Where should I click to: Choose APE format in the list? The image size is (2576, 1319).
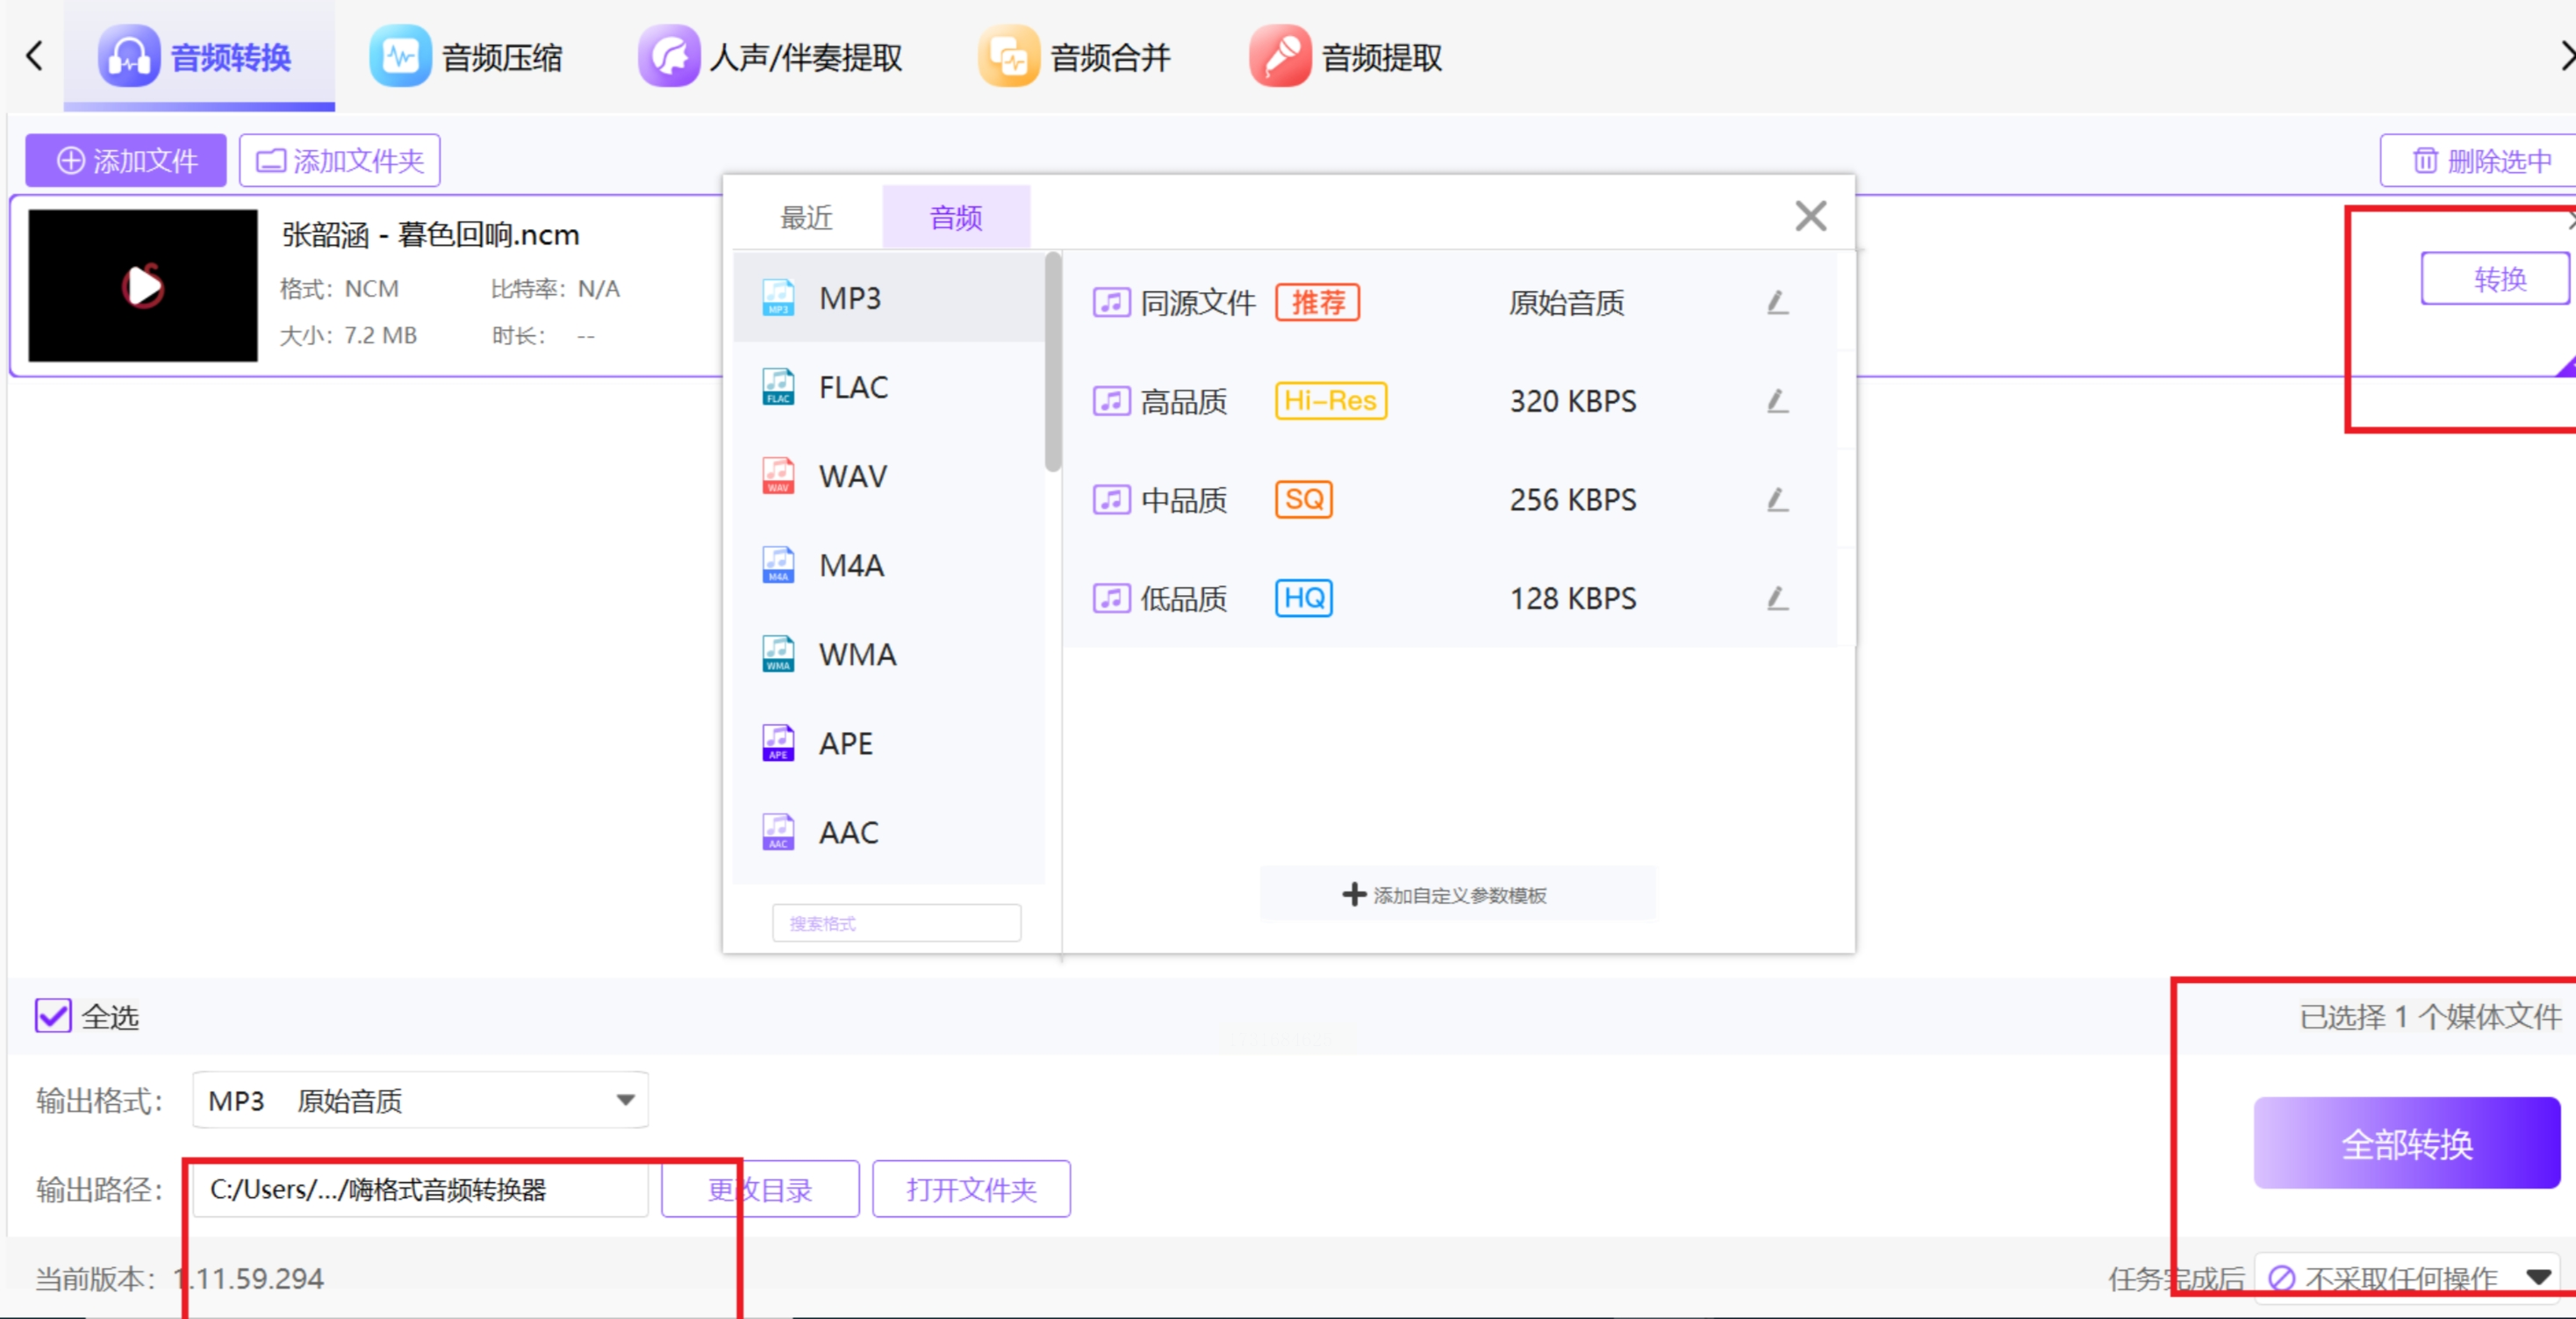[x=889, y=743]
